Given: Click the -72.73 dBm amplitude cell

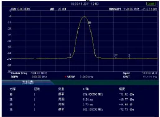Looking at the screenshot, I should pos(126,110).
